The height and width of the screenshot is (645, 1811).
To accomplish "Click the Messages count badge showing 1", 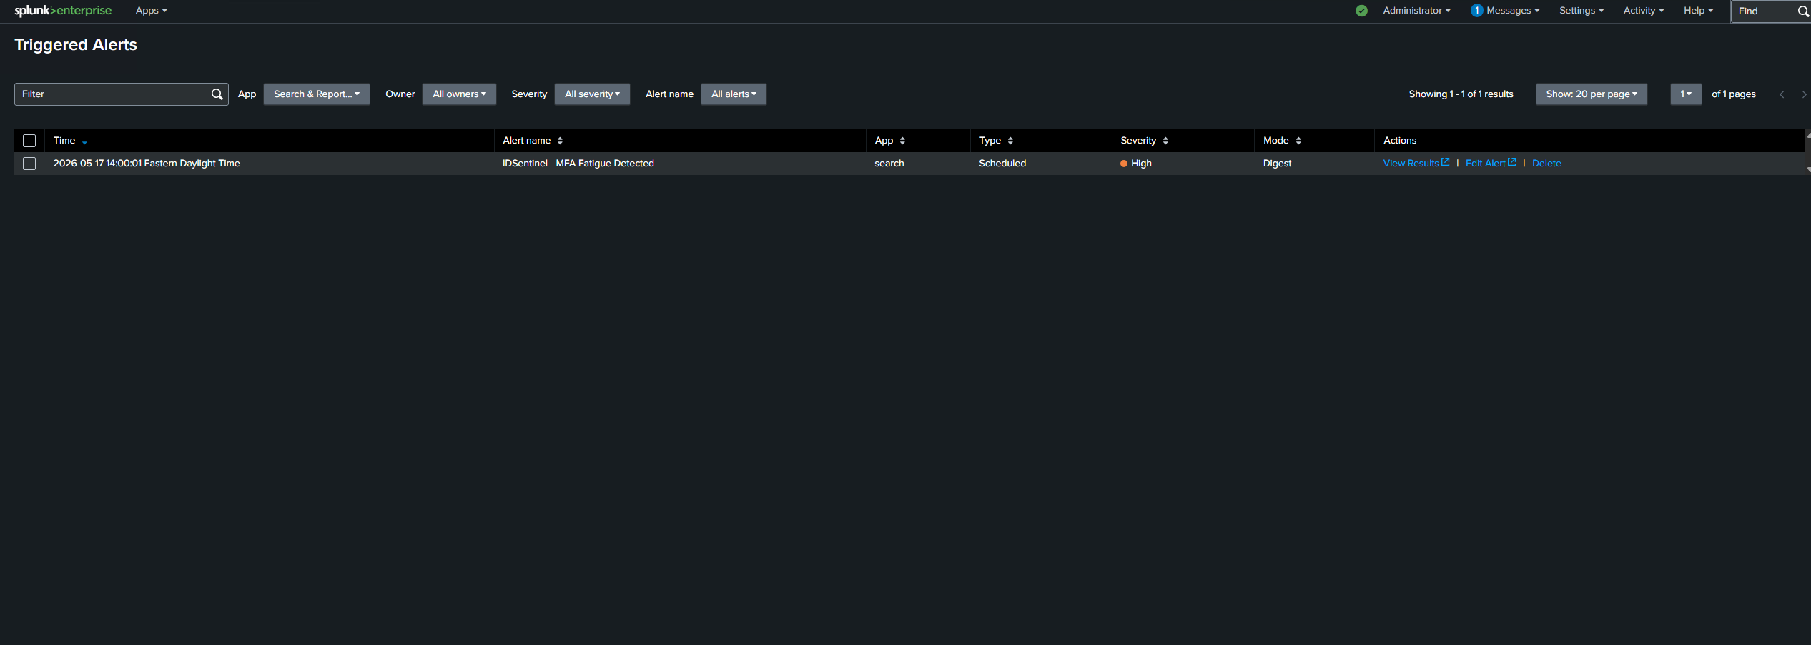I will coord(1476,11).
